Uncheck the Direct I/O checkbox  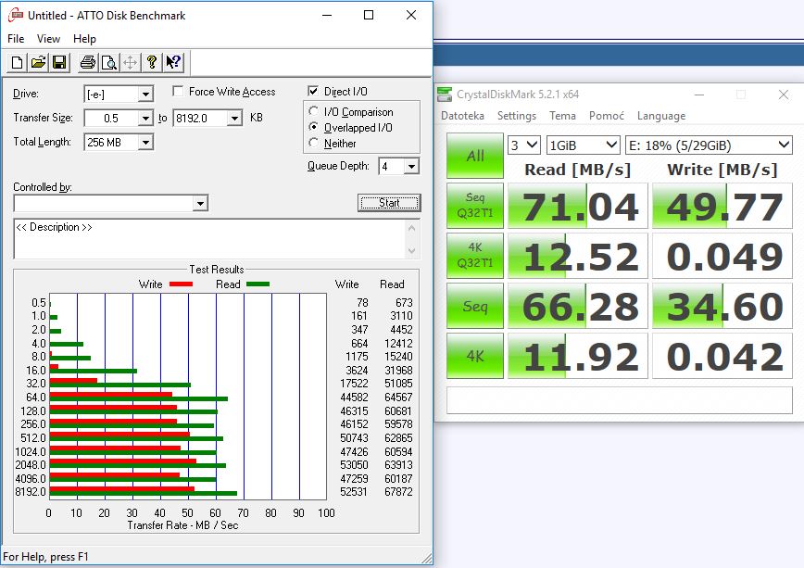pos(313,92)
